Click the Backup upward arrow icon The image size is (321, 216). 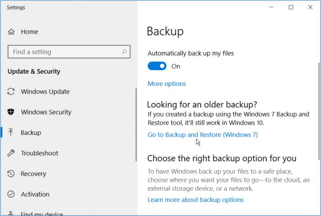pos(11,132)
